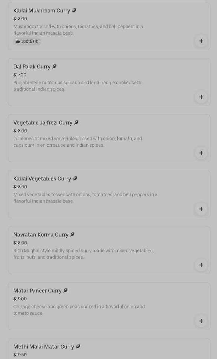Screen dimensions: 217x359
Task: Click leaf icon beside Methi Malai Matar Curry
Action: pos(78,347)
